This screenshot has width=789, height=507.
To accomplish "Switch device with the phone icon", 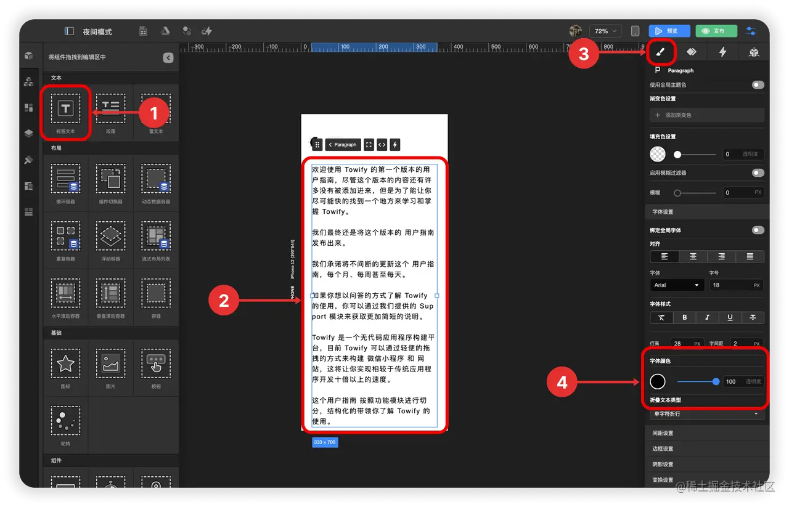I will coord(635,31).
